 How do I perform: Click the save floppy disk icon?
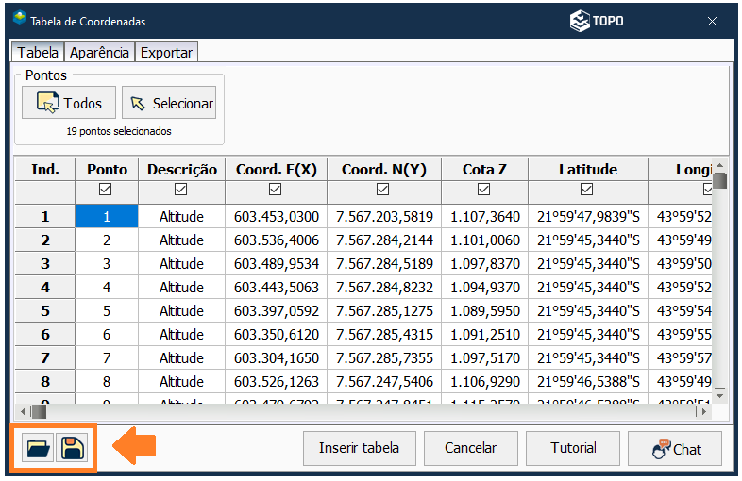pyautogui.click(x=71, y=449)
